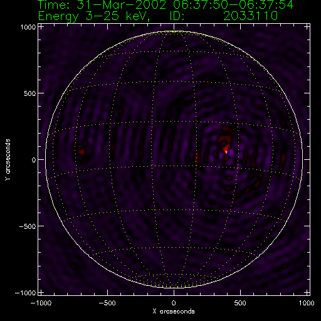The width and height of the screenshot is (321, 321).
Task: Click the -500 label on the Y axis
Action: (28, 226)
